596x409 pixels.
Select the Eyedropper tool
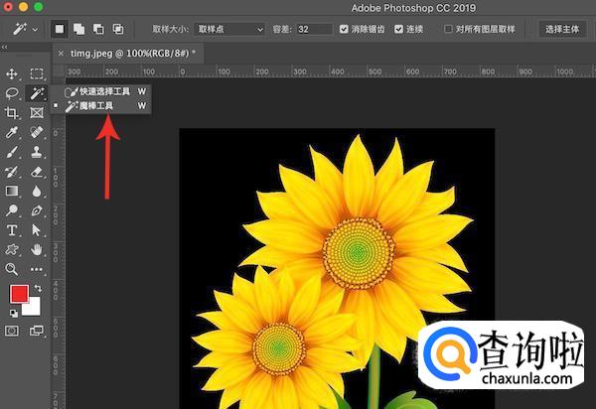tap(12, 132)
